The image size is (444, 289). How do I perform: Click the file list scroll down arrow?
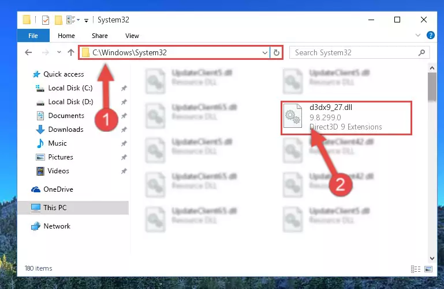click(432, 258)
